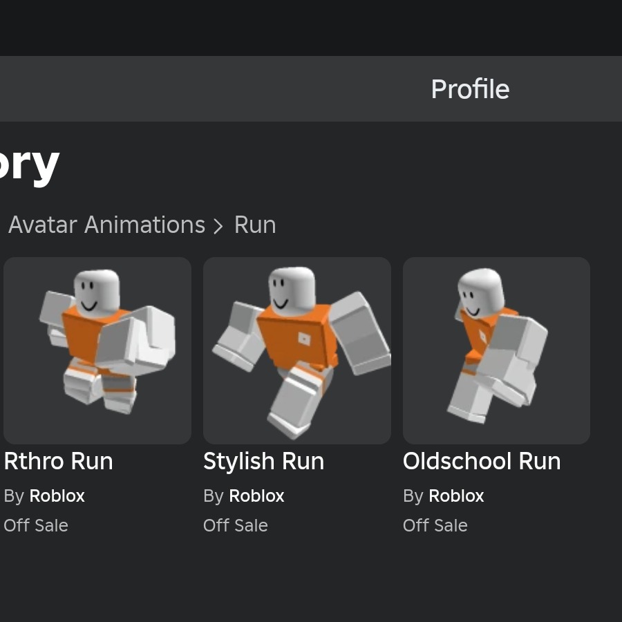The image size is (622, 622).
Task: Click the Rthro Run title
Action: [x=58, y=461]
